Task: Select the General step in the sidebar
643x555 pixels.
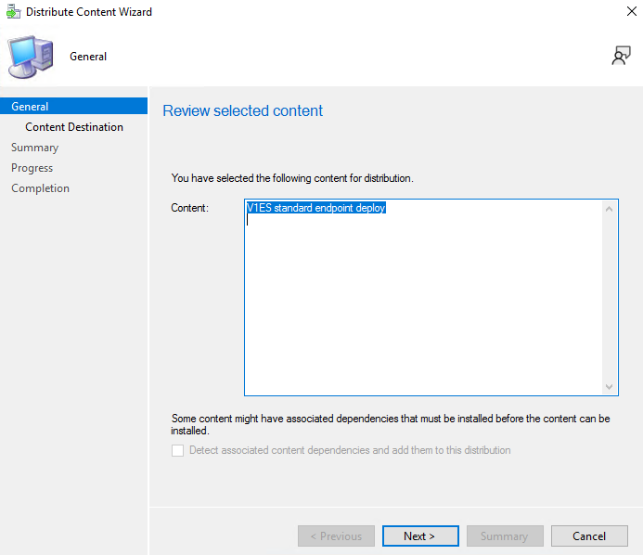Action: coord(30,107)
